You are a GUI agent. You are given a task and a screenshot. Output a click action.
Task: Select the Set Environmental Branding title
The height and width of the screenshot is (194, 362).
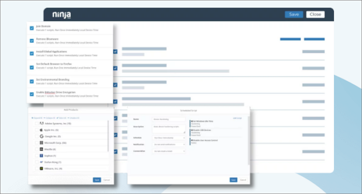pyautogui.click(x=53, y=79)
